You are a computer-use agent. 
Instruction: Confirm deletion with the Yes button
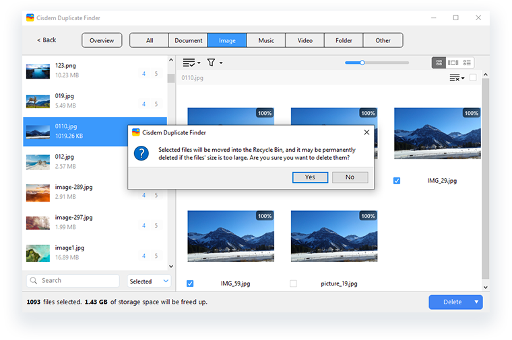[x=310, y=177]
